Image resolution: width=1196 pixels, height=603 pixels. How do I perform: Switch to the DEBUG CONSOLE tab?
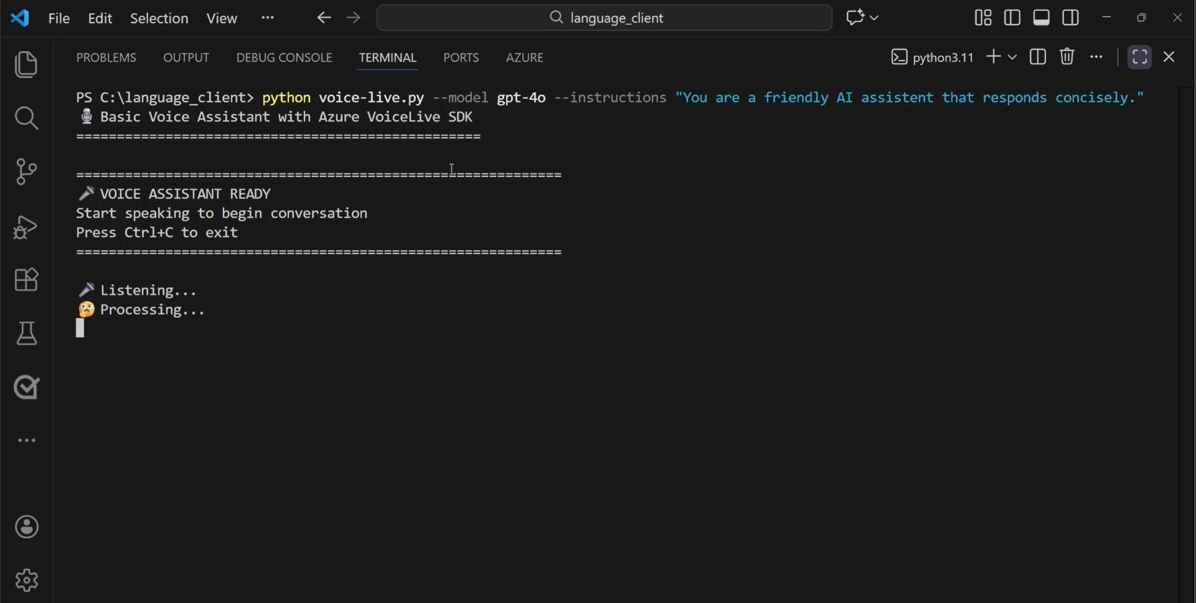tap(284, 58)
